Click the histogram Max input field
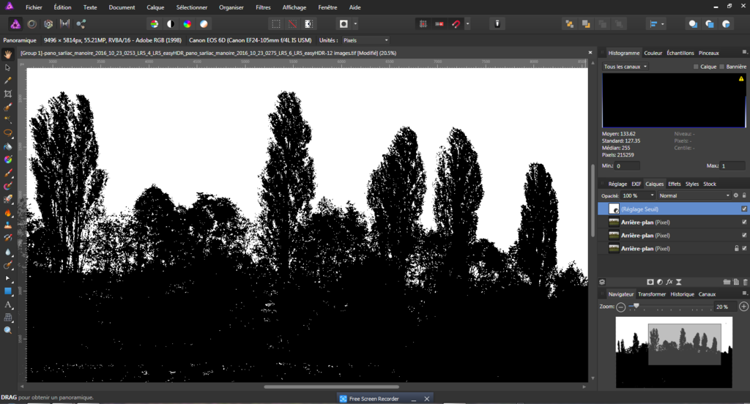This screenshot has width=750, height=404. coord(732,166)
